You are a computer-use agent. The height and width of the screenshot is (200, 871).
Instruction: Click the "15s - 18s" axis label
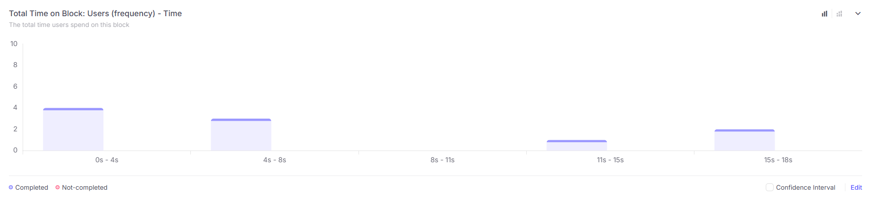(x=778, y=160)
